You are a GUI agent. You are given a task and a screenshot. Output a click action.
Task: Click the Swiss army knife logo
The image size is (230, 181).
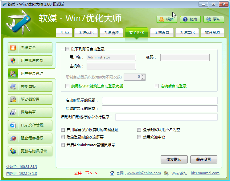(x=18, y=22)
